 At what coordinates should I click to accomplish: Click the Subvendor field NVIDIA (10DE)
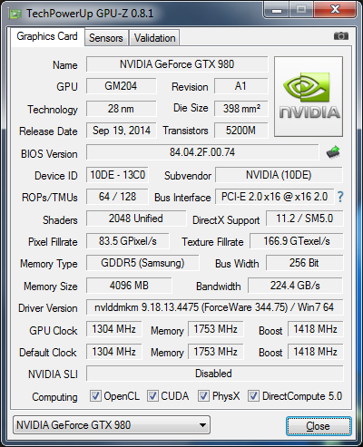[x=279, y=175]
